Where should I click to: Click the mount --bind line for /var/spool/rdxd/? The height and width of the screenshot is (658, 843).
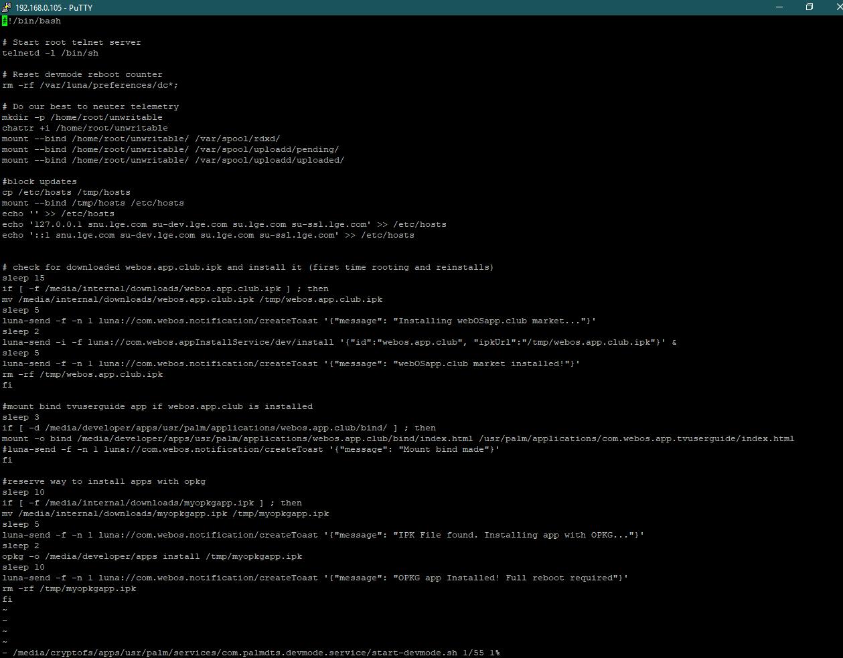[141, 139]
